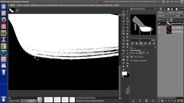Toggle the Quick Mask button
This screenshot has height=103, width=184.
coord(9,98)
